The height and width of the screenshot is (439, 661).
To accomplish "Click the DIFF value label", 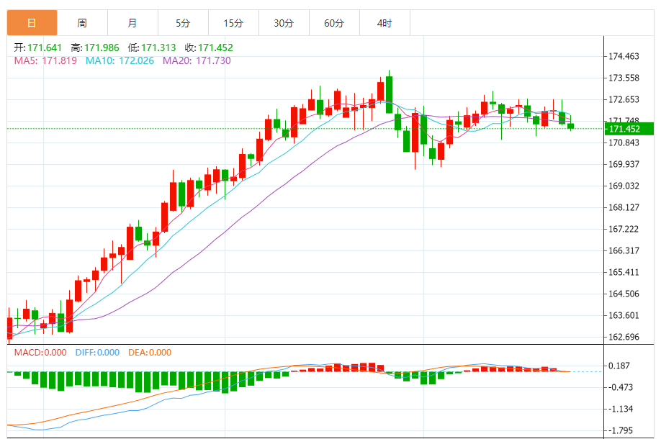I will (97, 353).
